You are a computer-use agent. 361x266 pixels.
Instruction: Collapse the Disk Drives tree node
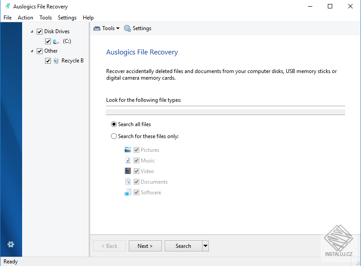(x=31, y=31)
